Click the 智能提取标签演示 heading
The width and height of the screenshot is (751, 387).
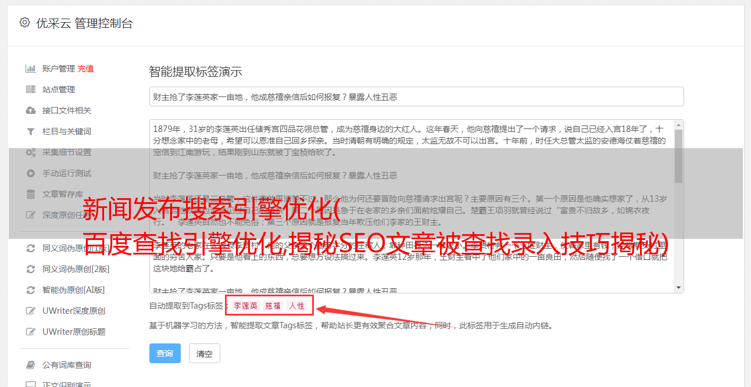[195, 72]
